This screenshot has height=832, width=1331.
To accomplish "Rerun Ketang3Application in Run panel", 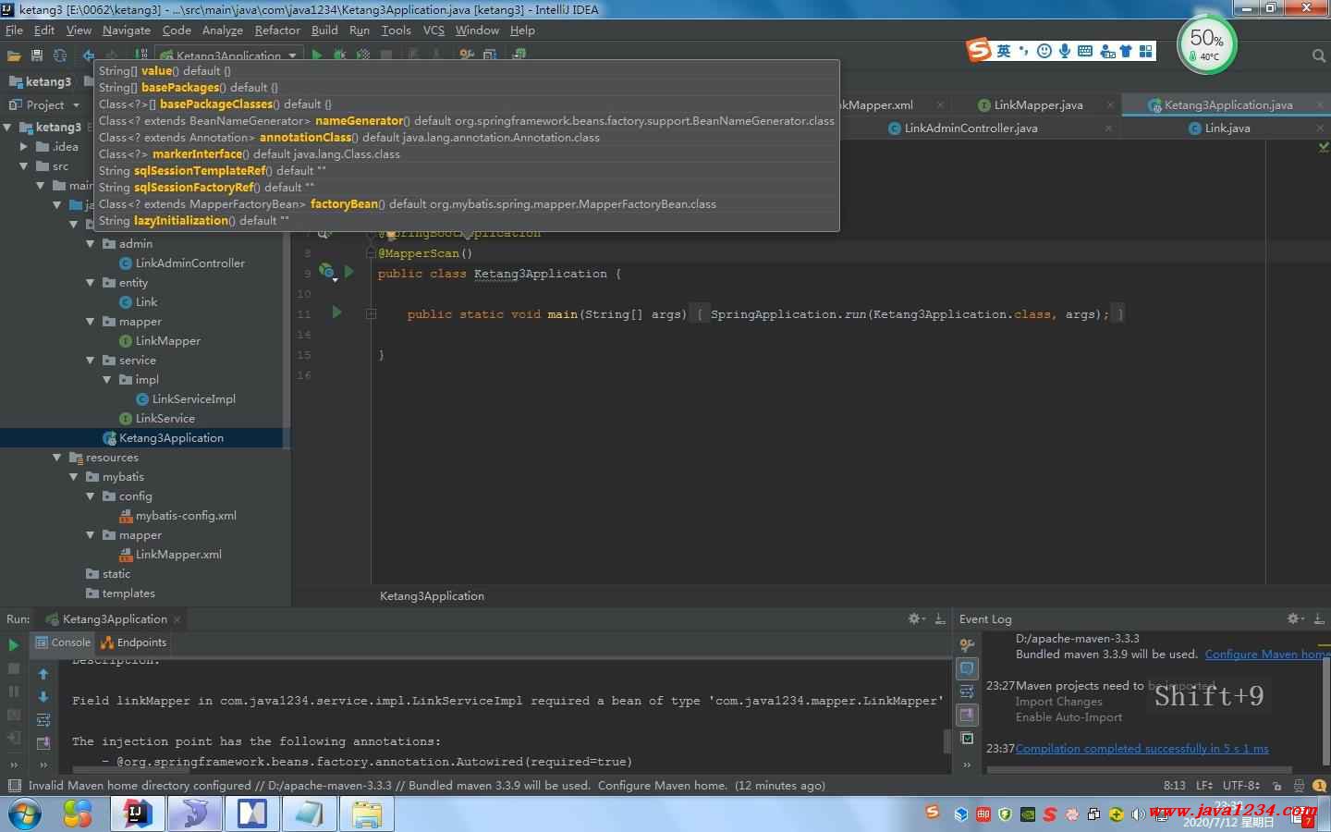I will (x=13, y=645).
